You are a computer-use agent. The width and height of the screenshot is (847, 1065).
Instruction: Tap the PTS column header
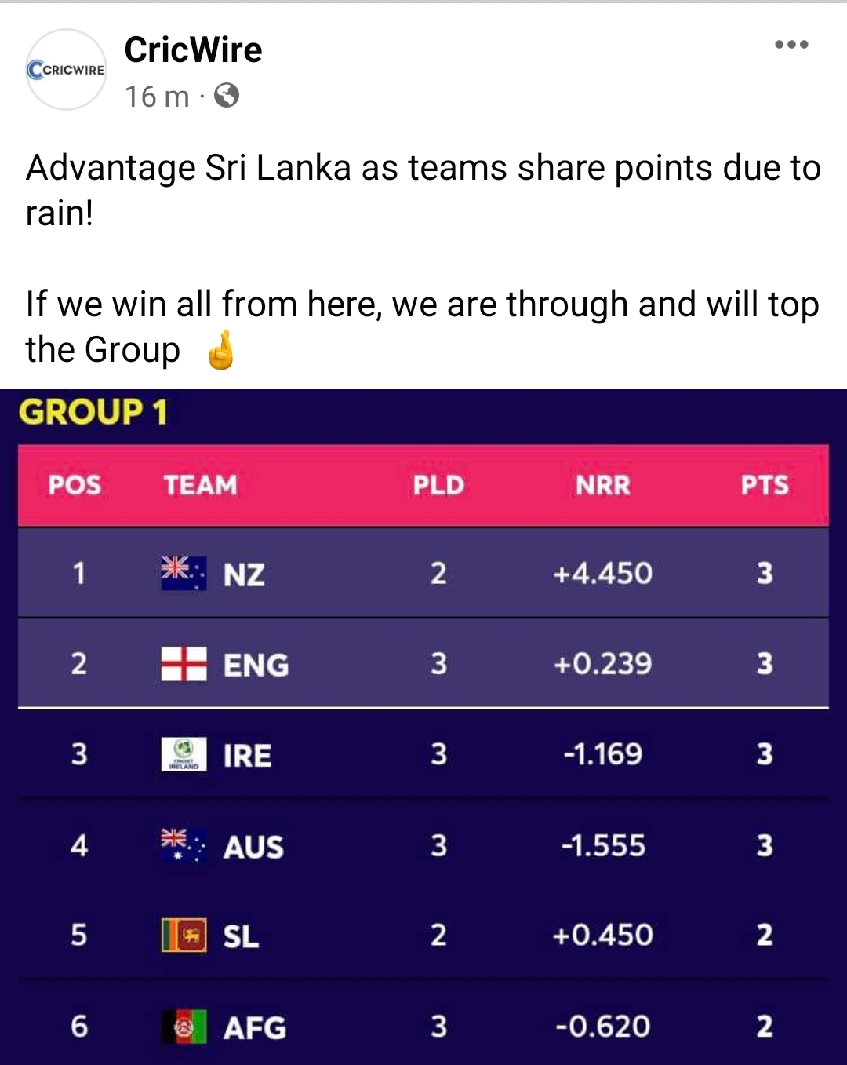(x=765, y=485)
